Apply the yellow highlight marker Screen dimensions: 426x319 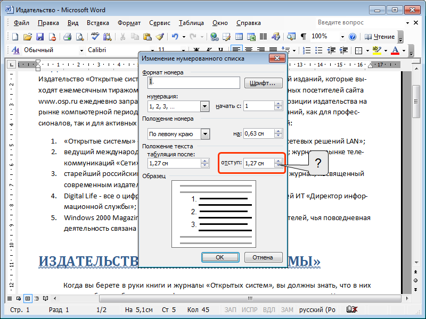[x=377, y=50]
